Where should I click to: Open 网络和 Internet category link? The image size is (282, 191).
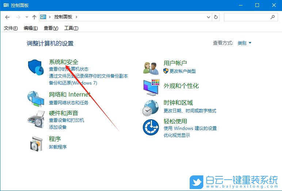70,94
